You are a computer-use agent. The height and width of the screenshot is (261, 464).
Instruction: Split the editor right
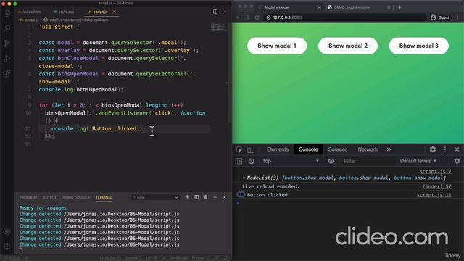point(215,12)
